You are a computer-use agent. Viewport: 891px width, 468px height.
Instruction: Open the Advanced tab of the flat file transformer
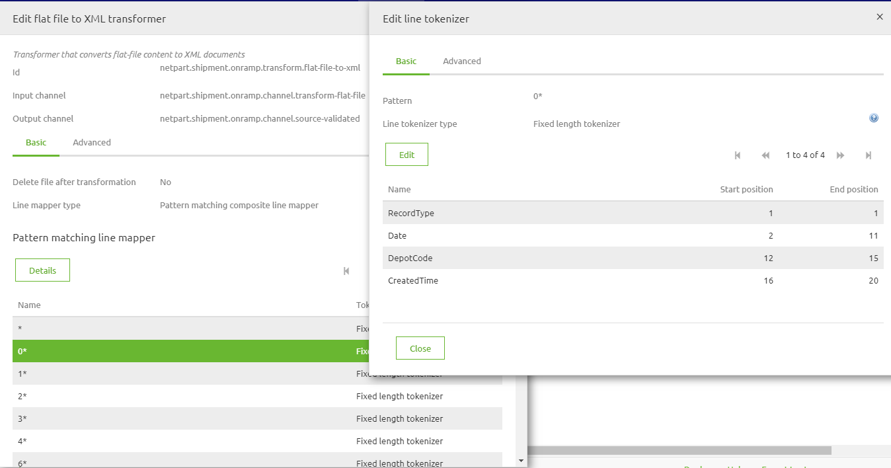pyautogui.click(x=91, y=142)
